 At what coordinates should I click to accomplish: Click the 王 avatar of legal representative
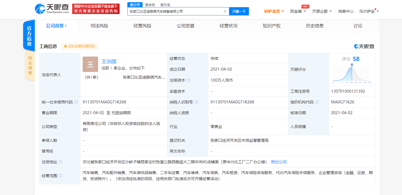point(90,64)
